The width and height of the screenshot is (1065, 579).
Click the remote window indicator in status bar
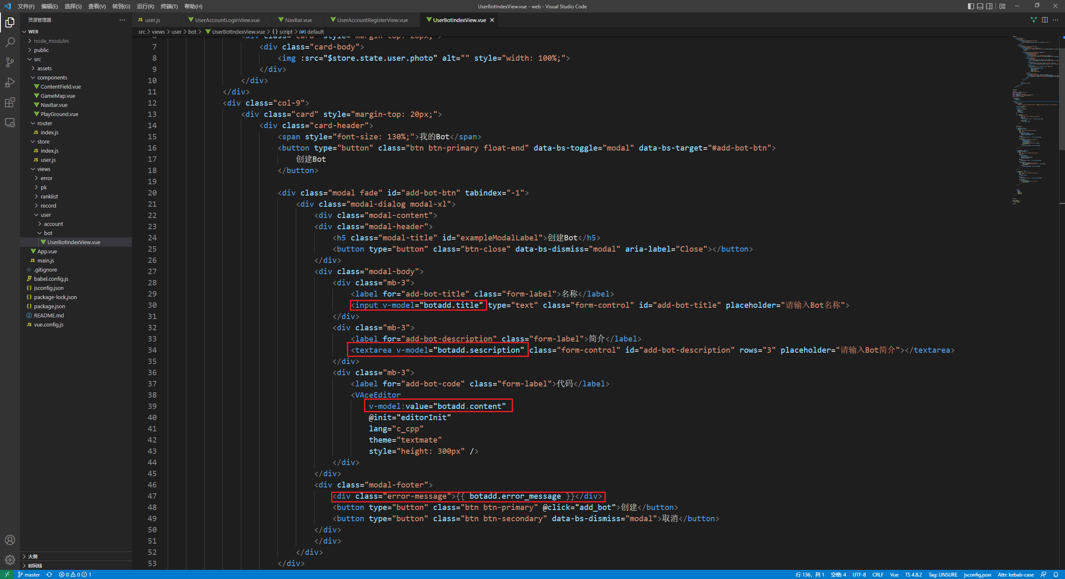7,574
